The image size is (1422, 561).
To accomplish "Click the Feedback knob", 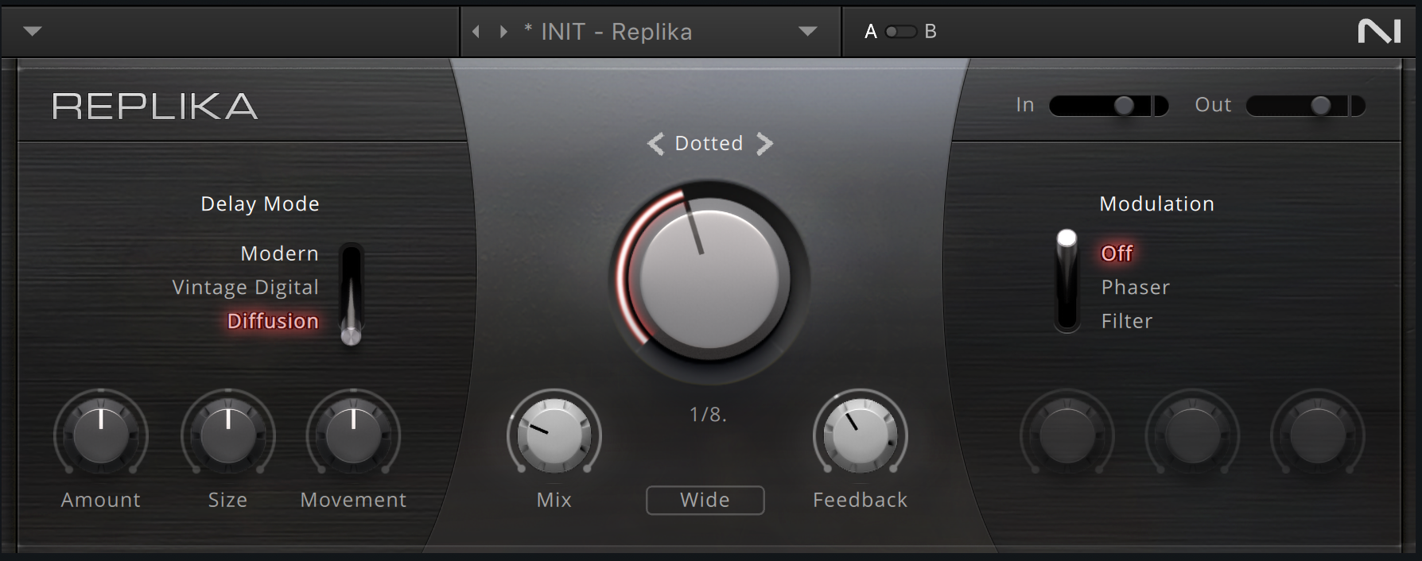I will click(x=860, y=435).
